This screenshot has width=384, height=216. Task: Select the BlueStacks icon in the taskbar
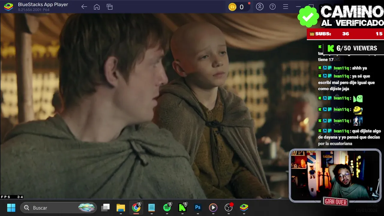coord(244,207)
